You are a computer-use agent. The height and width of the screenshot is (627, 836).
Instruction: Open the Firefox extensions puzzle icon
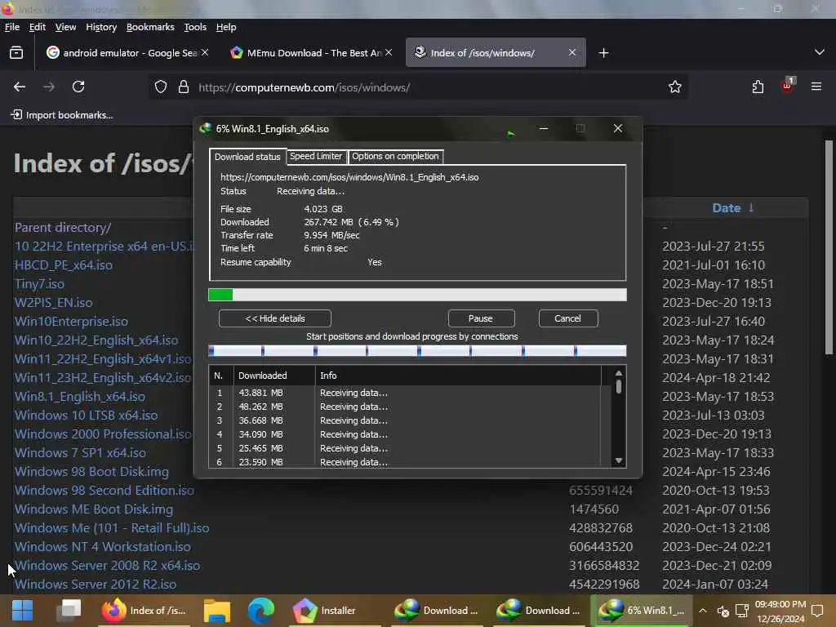(758, 87)
